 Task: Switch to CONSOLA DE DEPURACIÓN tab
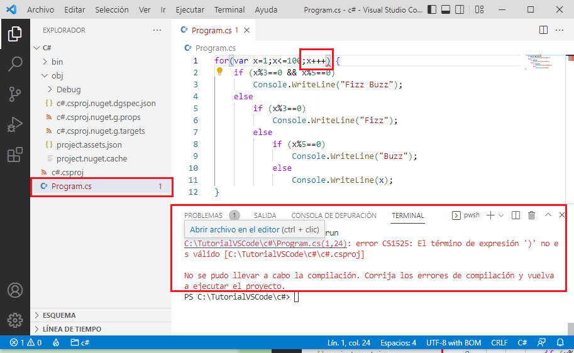[334, 215]
